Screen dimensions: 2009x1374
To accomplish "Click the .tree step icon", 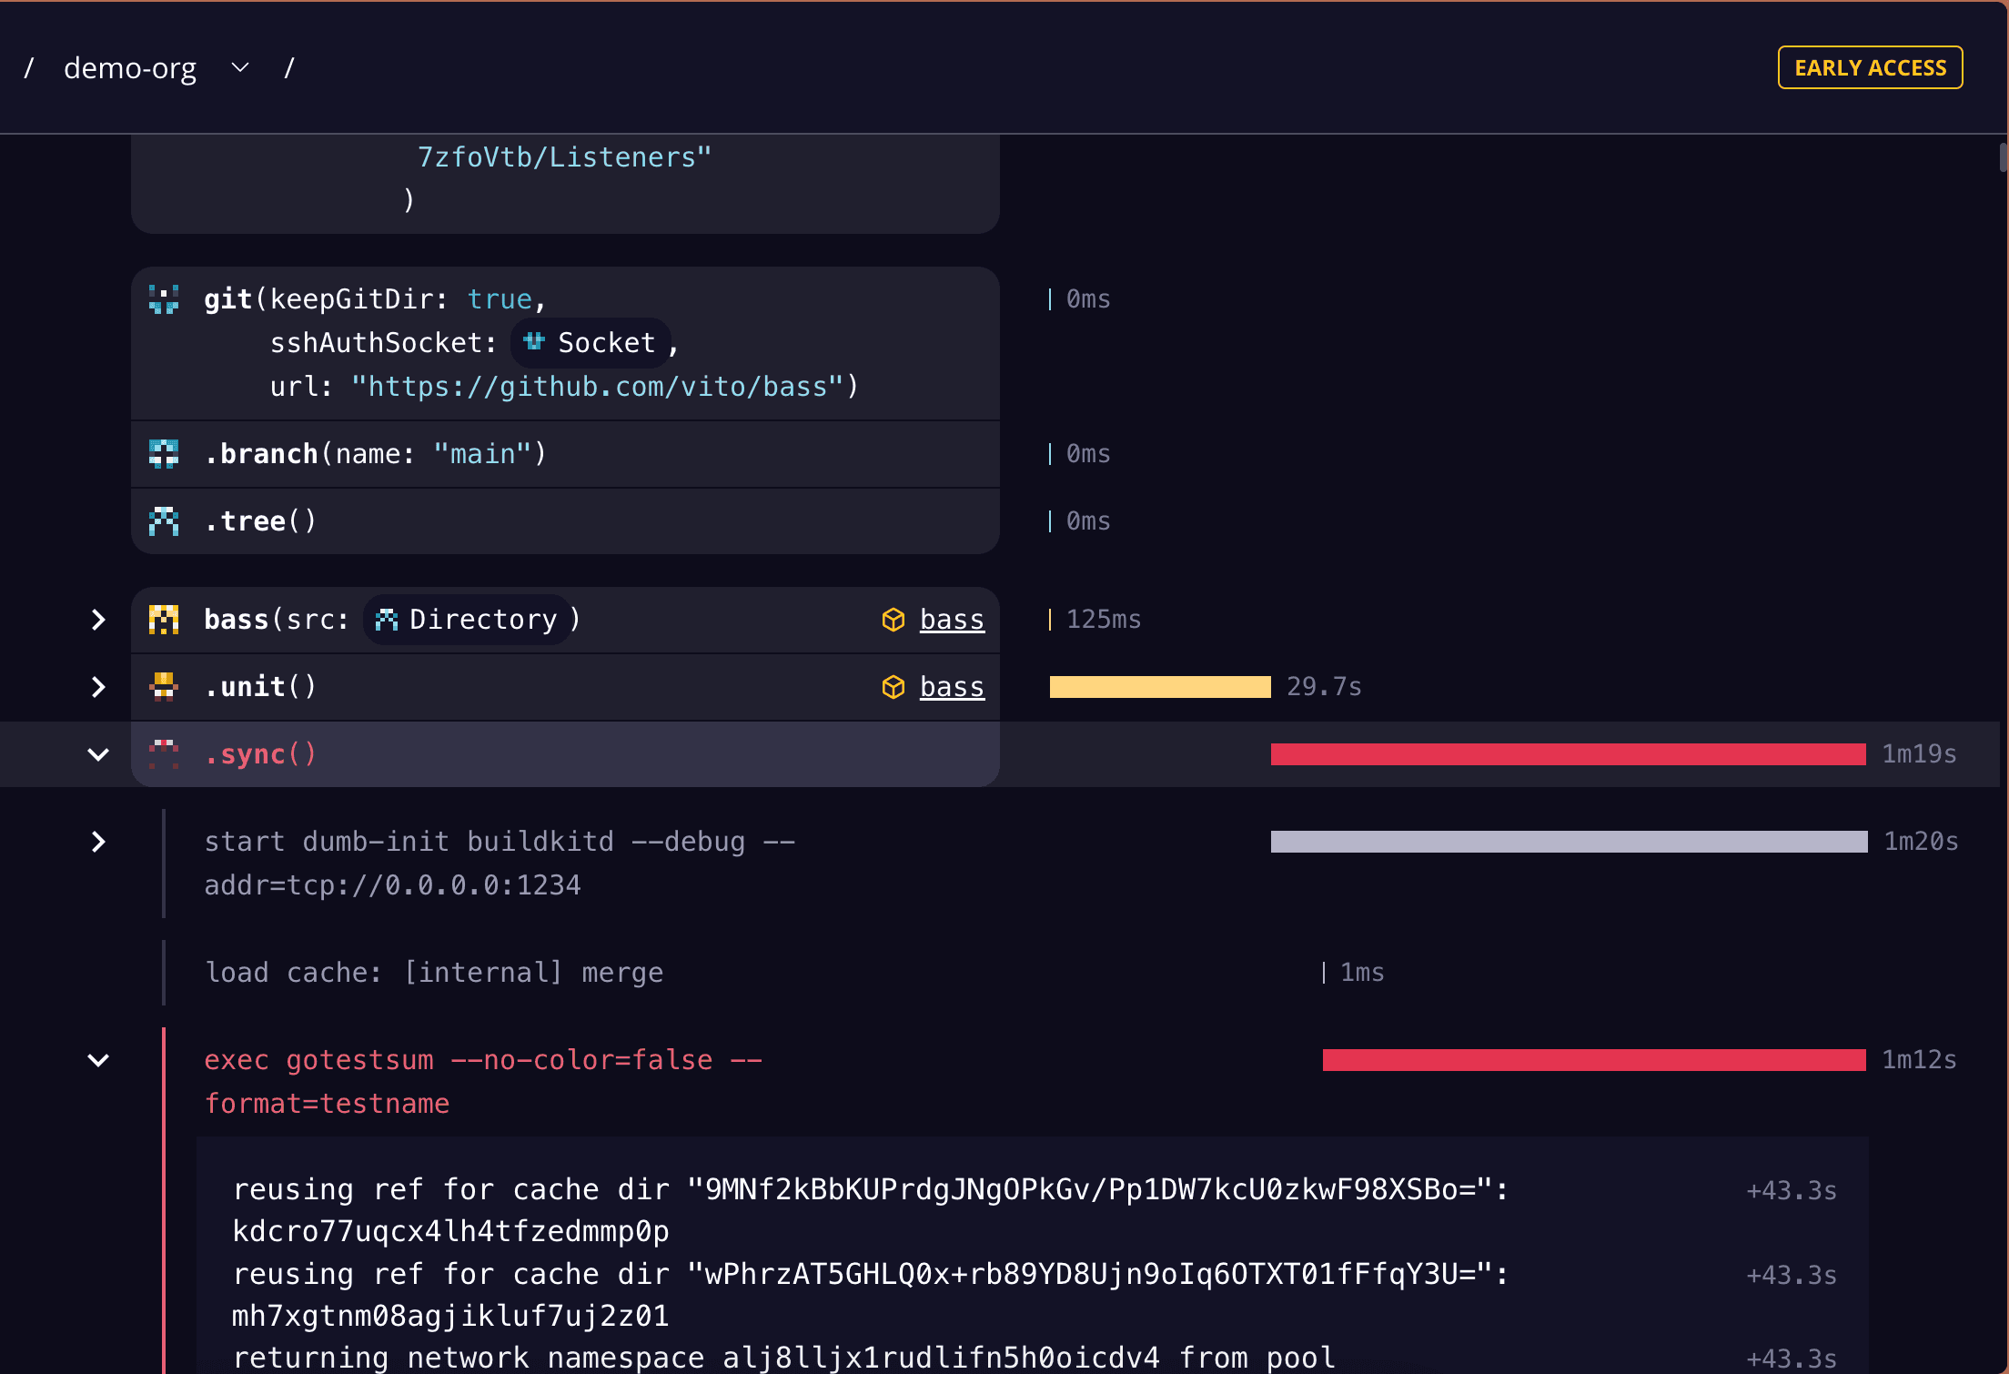I will tap(164, 520).
